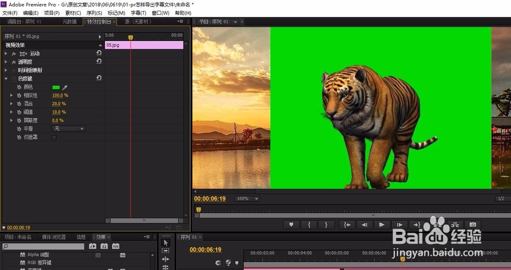This screenshot has width=511, height=270.
Task: Open Program monitor zoom level dropdown
Action: 247,198
